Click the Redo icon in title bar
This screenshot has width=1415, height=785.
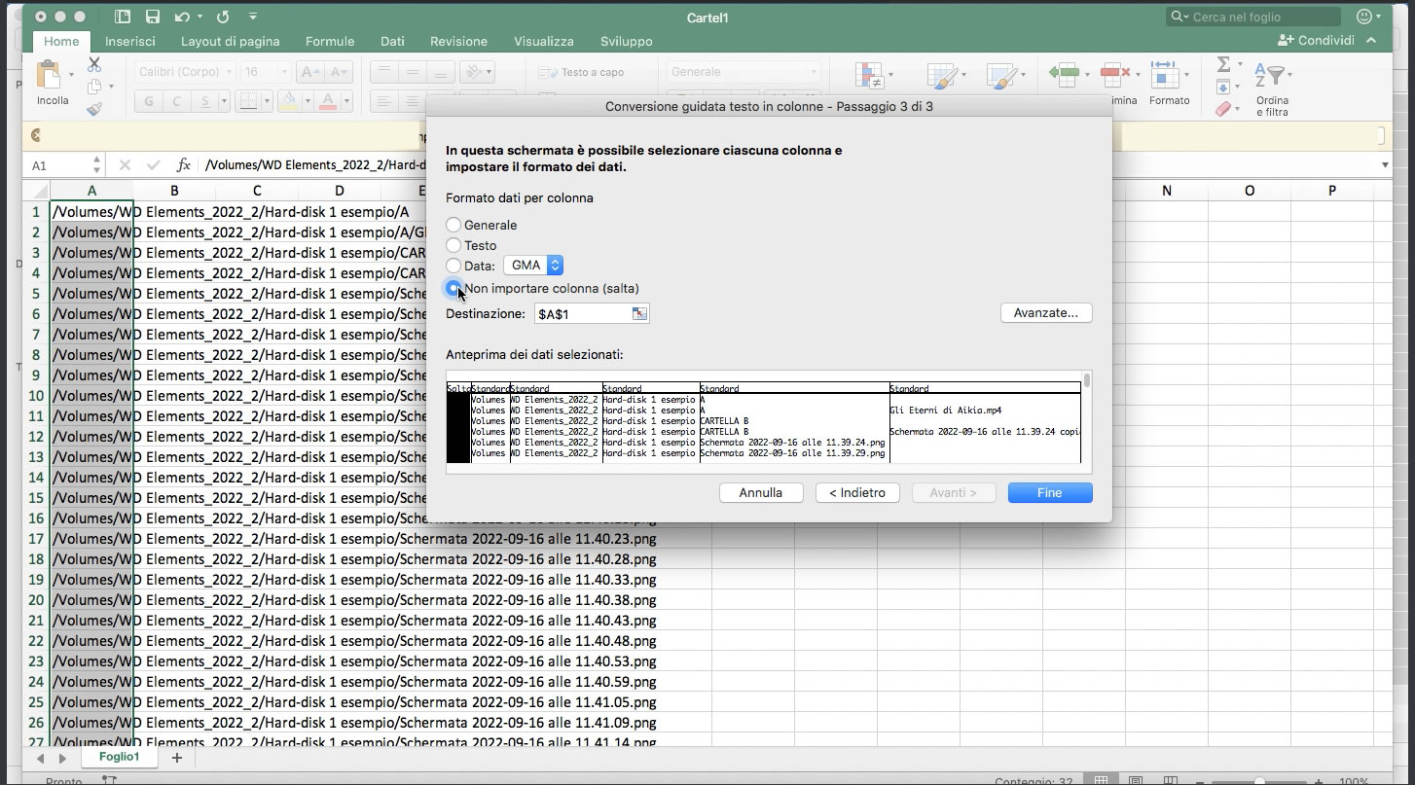pos(223,17)
